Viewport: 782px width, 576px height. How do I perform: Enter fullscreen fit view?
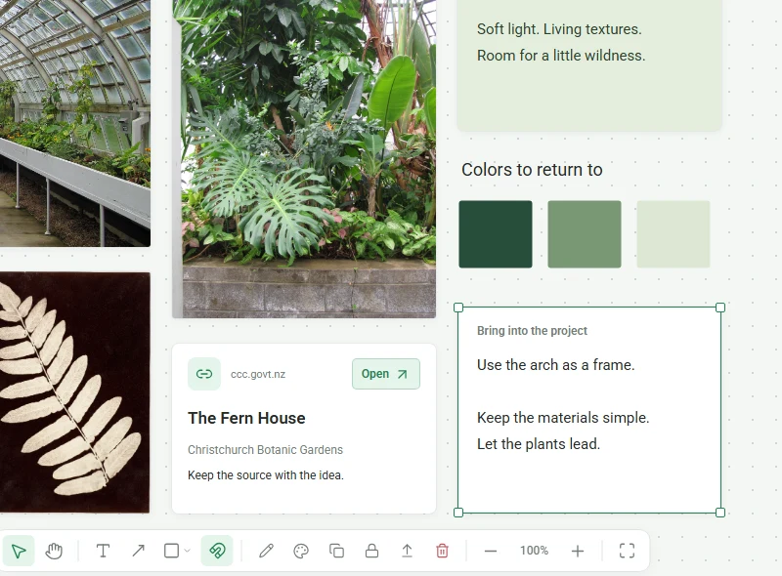(627, 551)
